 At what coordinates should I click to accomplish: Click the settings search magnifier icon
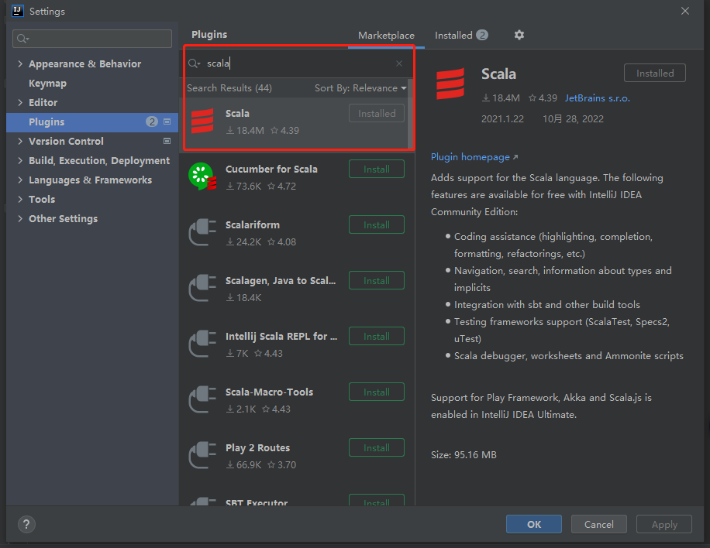22,39
